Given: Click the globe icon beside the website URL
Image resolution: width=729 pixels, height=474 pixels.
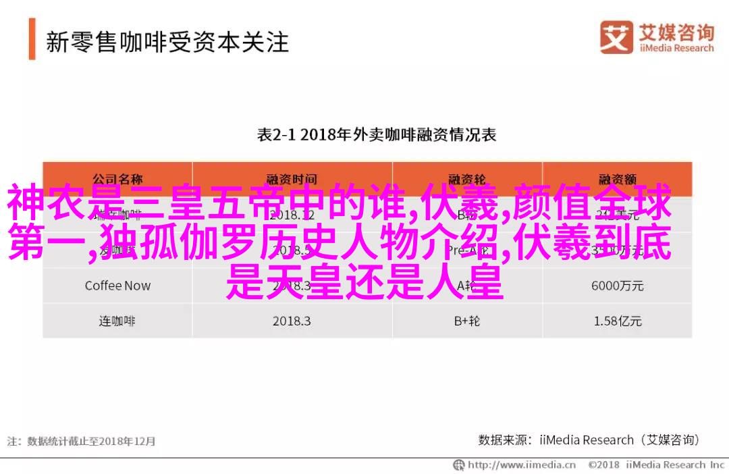Looking at the screenshot, I should click(459, 465).
